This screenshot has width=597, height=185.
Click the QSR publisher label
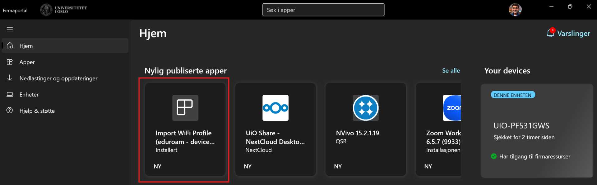341,141
